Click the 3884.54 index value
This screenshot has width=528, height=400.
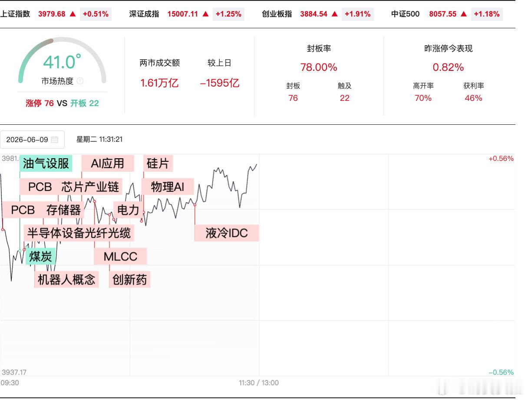tap(313, 14)
